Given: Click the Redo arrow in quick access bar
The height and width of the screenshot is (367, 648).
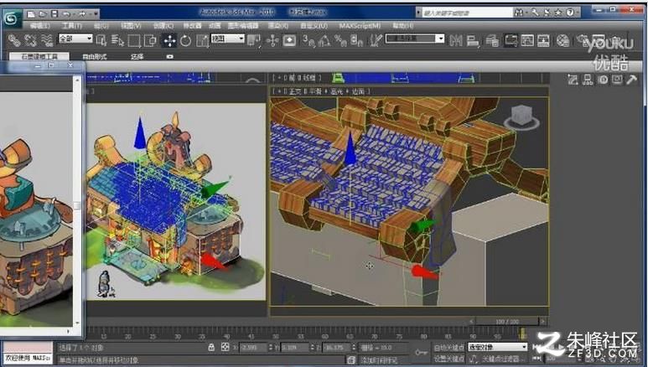Looking at the screenshot, I should tap(82, 14).
